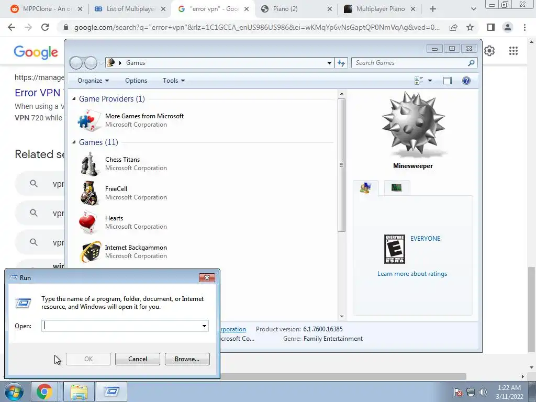Open the Chrome tab search chevron
This screenshot has width=536, height=402.
point(473,9)
